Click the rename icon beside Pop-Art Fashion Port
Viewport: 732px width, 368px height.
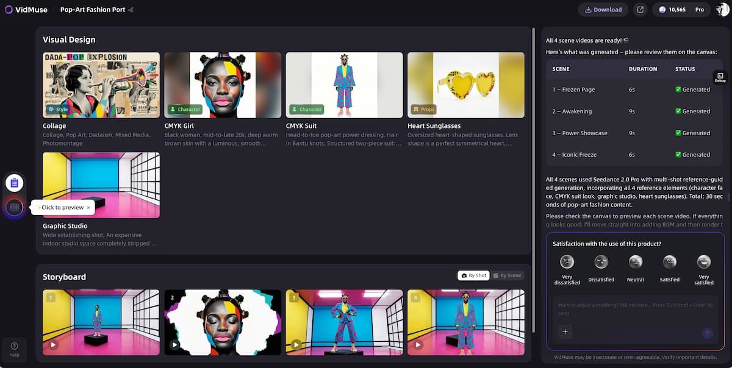tap(131, 10)
